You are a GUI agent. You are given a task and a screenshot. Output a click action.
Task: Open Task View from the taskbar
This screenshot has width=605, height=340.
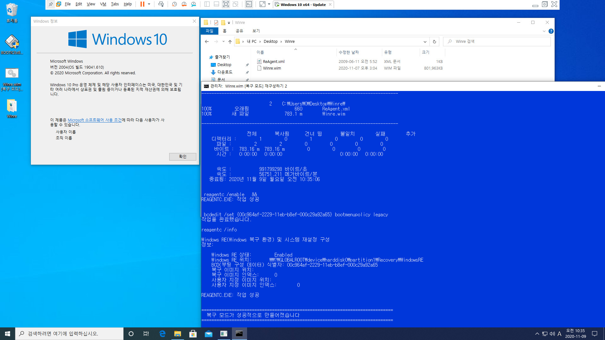click(146, 334)
